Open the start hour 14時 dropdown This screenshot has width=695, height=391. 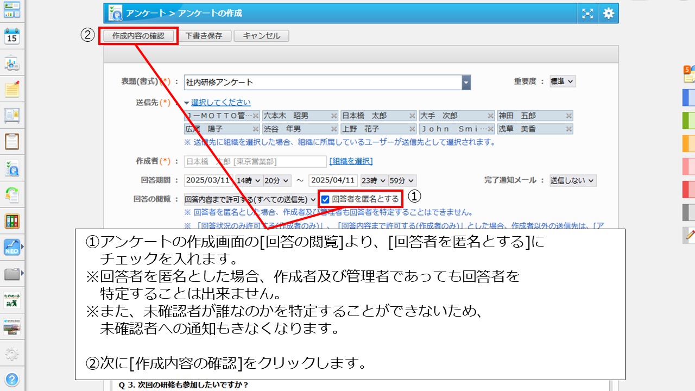tap(249, 180)
